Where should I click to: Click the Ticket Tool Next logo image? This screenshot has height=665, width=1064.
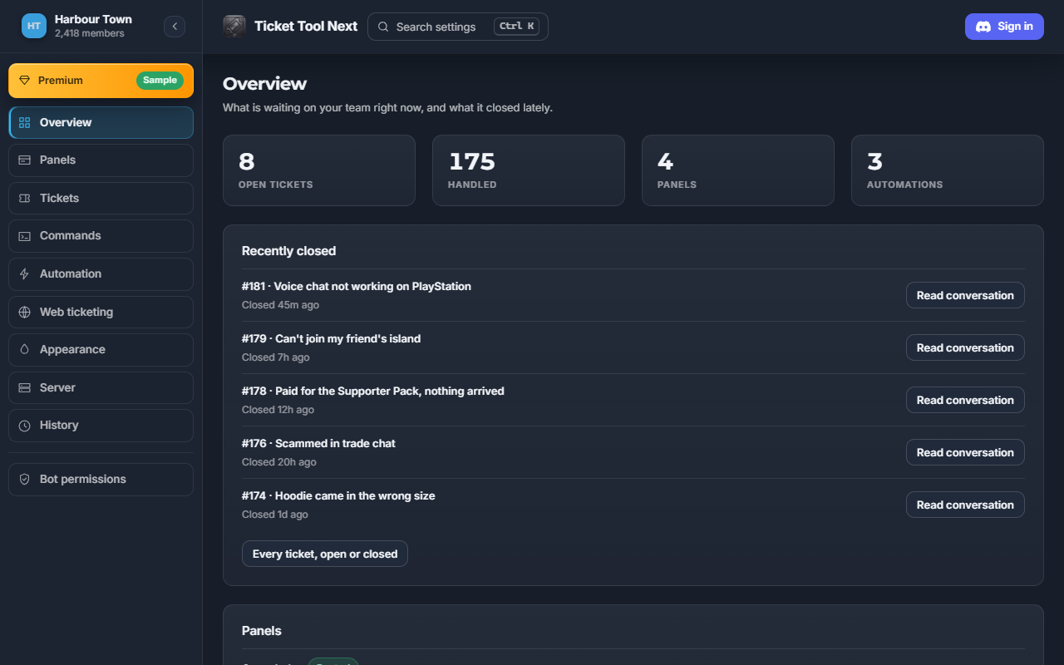tap(234, 27)
